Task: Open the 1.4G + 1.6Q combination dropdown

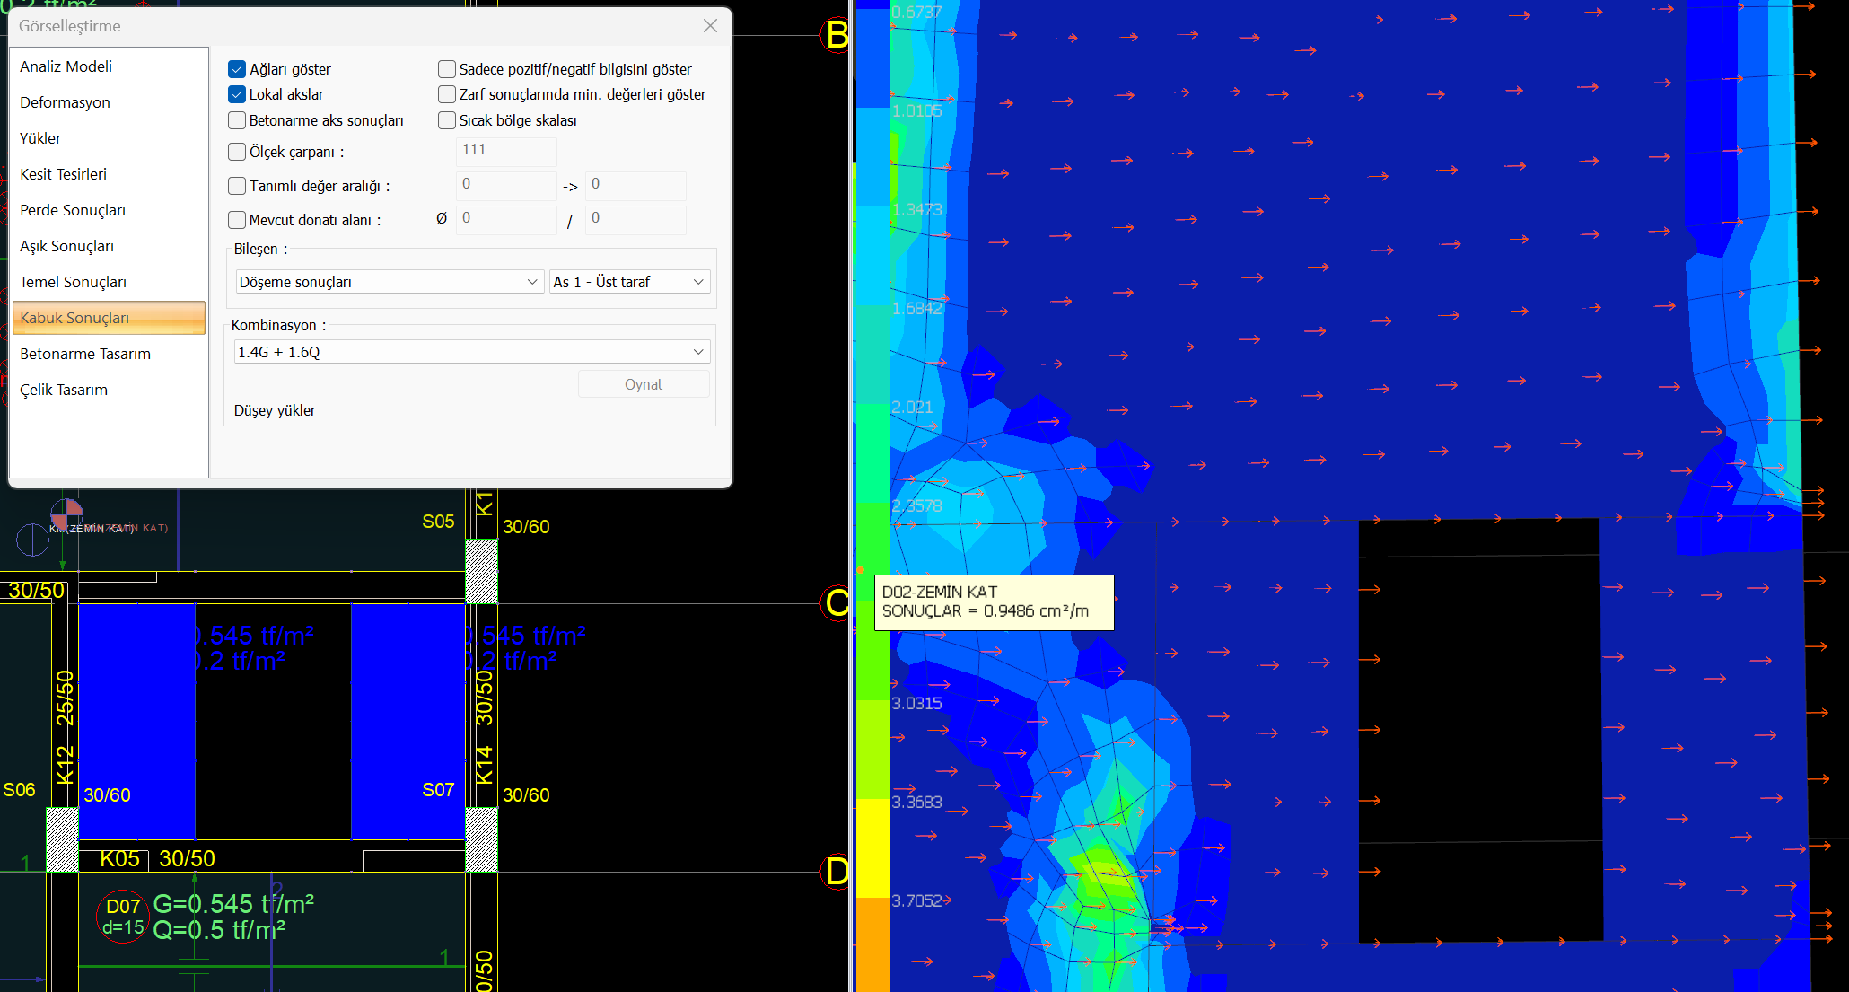Action: click(471, 352)
